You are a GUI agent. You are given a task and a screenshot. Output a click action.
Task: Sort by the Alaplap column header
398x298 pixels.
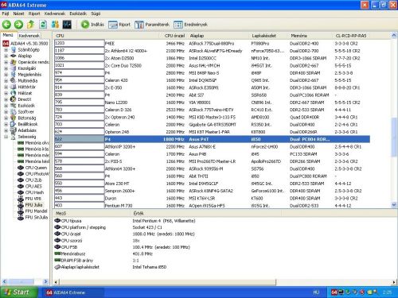219,36
